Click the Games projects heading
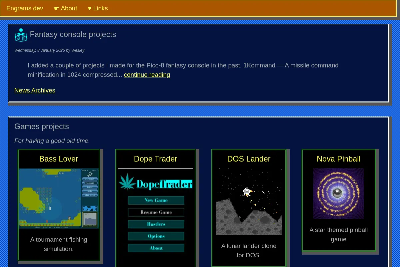400x267 pixels. coord(42,126)
